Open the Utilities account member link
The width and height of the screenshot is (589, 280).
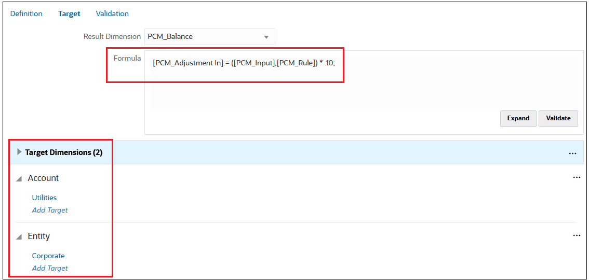44,198
